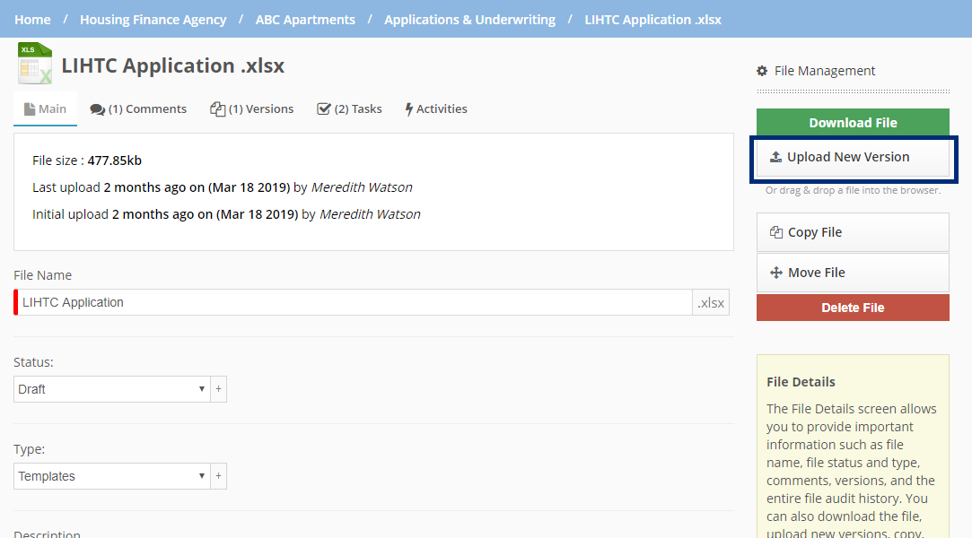Open Applications & Underwriting breadcrumb folder
Viewport: 972px width, 538px height.
pos(469,19)
